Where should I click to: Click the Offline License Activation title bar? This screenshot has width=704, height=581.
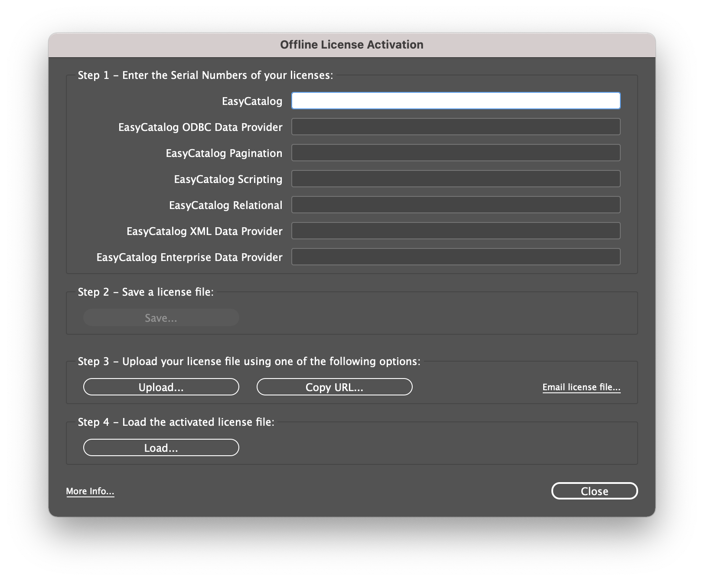352,44
